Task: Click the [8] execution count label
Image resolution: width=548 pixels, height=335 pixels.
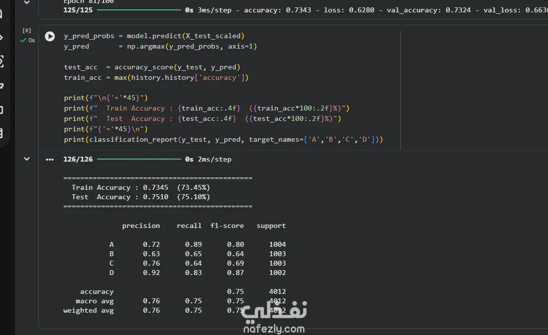Action: point(27,30)
